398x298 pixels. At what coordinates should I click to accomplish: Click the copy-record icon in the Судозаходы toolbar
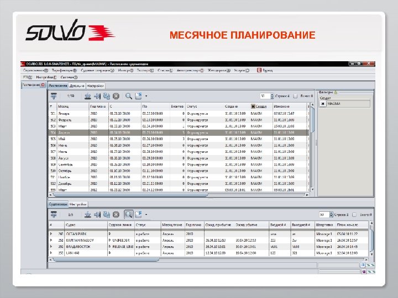(x=107, y=215)
